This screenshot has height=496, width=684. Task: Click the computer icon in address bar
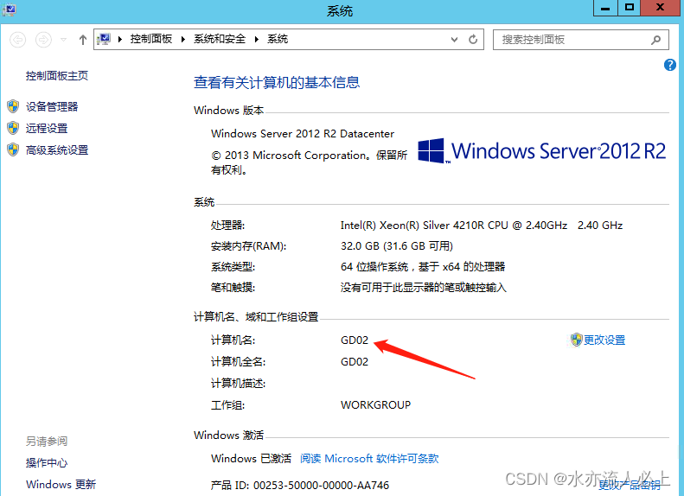point(105,40)
